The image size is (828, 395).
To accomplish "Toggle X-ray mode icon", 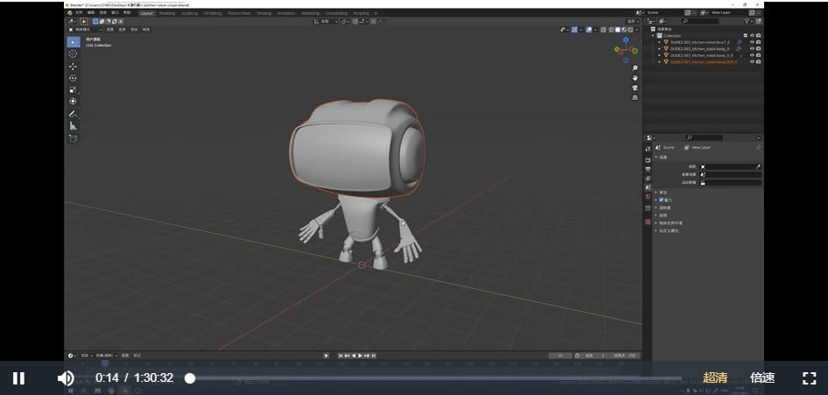I will (604, 30).
